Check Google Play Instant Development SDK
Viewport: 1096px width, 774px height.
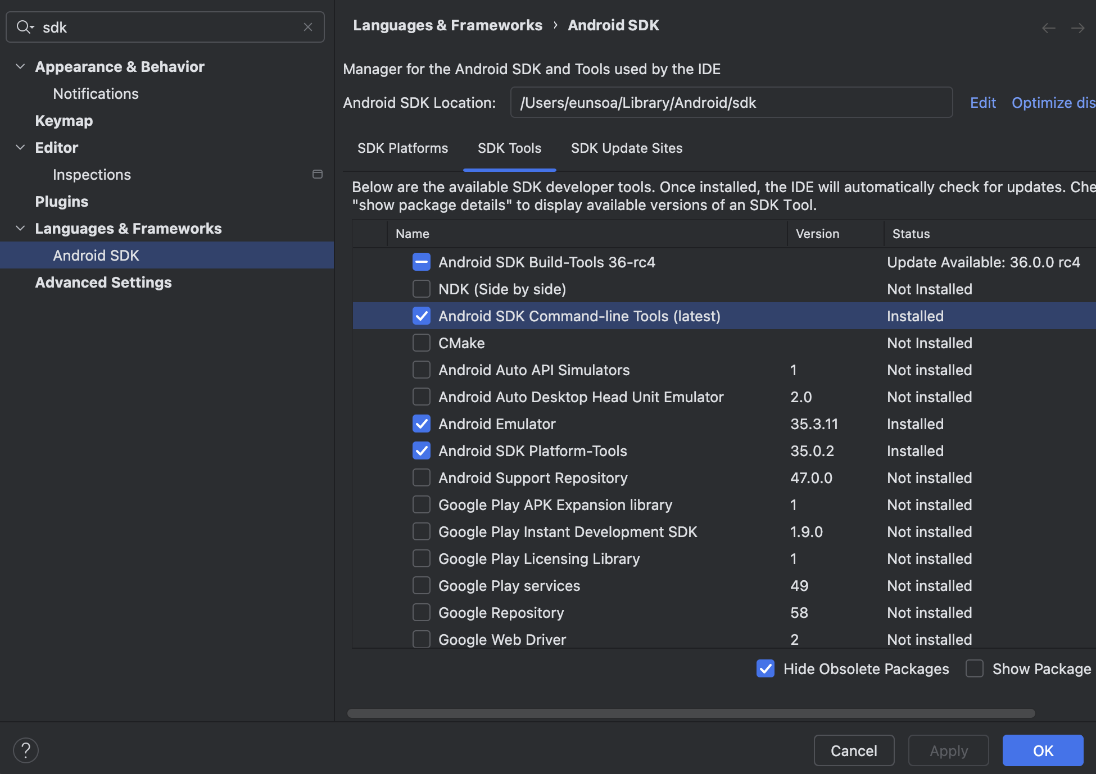click(422, 531)
